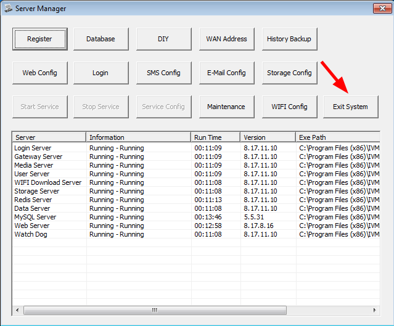Sort the list by Server column header
The image size is (394, 326).
point(49,137)
